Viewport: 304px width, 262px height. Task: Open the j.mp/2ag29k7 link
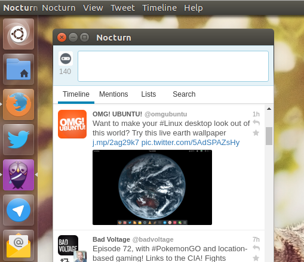pos(116,143)
